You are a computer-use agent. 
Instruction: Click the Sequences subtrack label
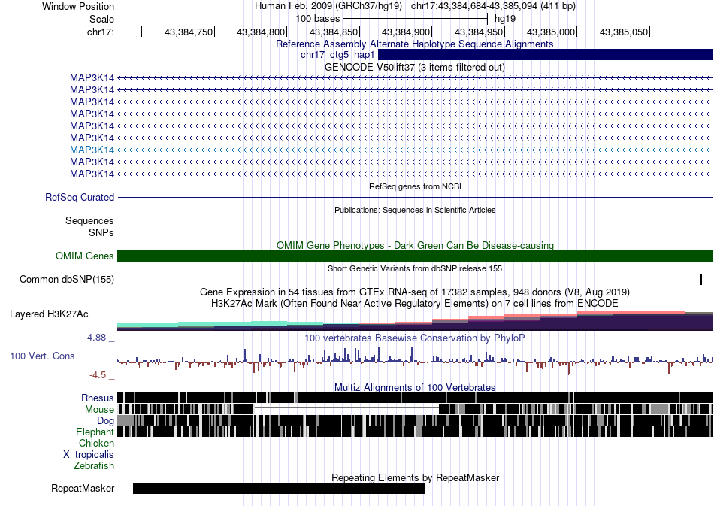pyautogui.click(x=89, y=221)
